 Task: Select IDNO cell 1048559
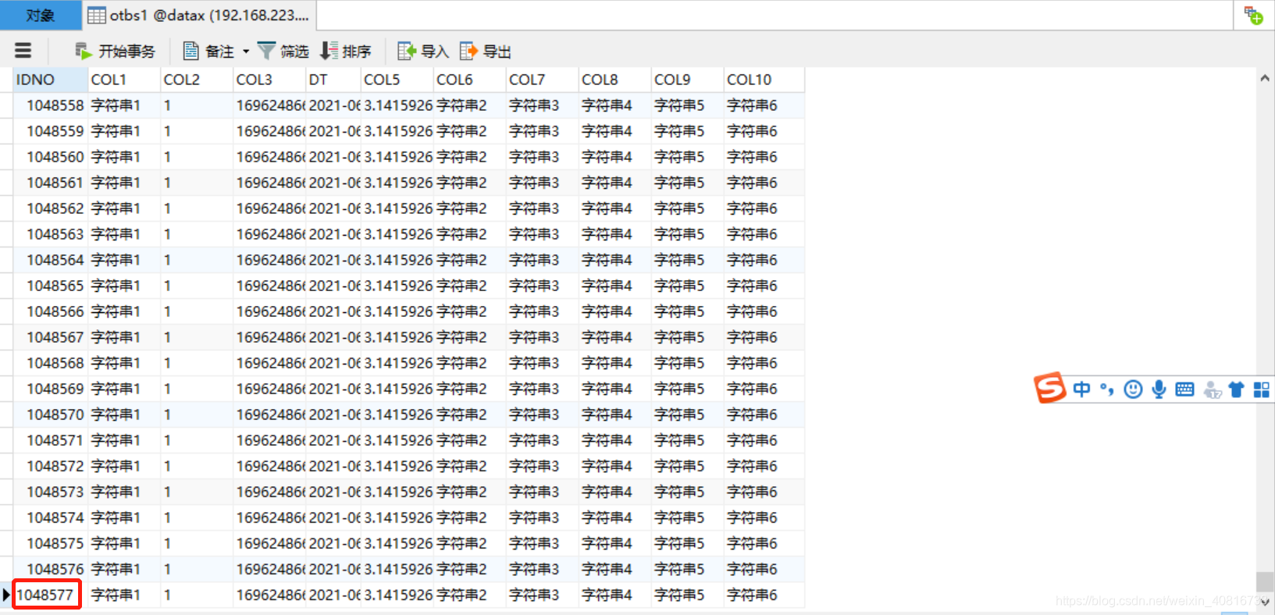50,131
